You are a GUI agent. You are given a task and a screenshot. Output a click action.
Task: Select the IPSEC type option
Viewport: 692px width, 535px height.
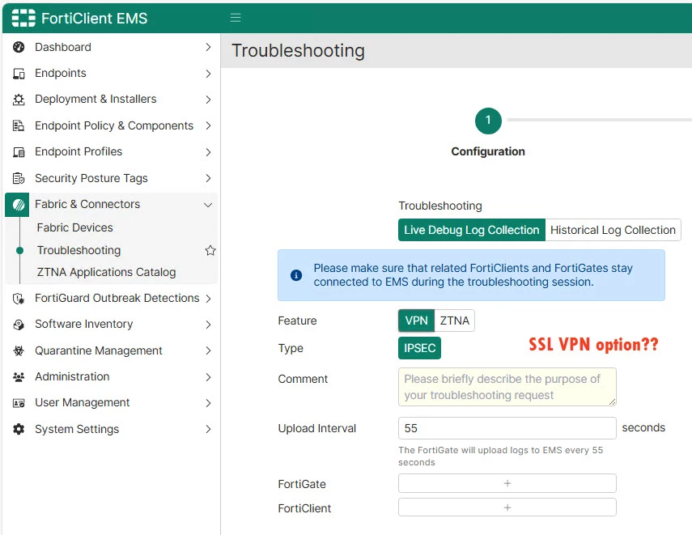coord(419,348)
